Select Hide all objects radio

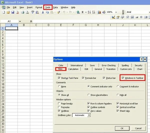pos(118,95)
